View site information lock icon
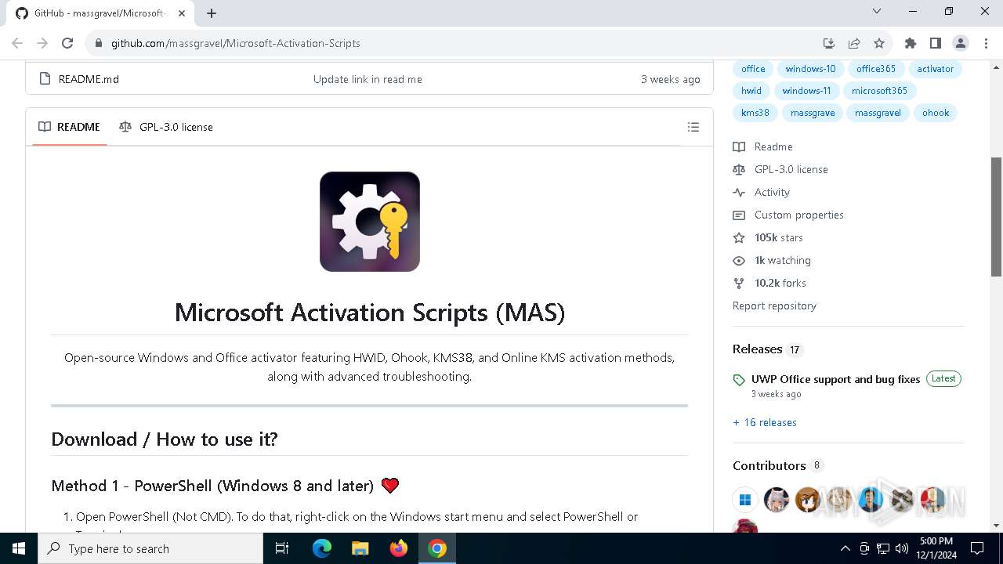This screenshot has height=564, width=1003. point(99,43)
